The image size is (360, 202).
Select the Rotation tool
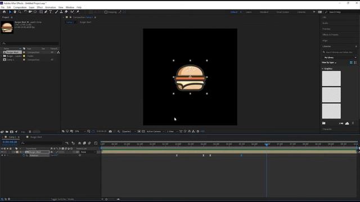click(x=25, y=12)
